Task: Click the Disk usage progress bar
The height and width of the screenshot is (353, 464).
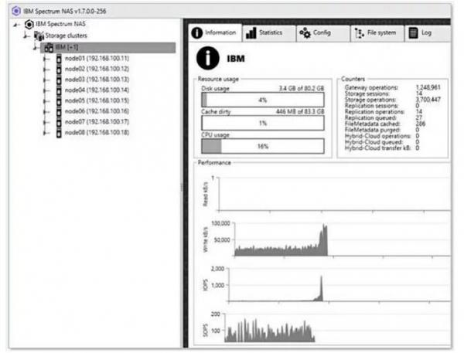Action: [262, 100]
